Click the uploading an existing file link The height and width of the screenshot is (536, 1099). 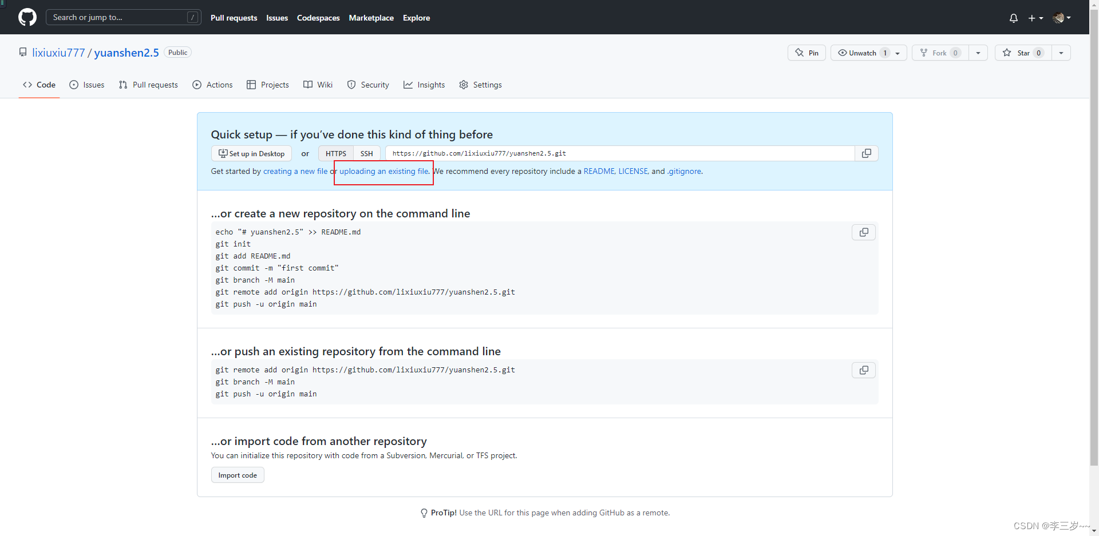[x=384, y=171]
